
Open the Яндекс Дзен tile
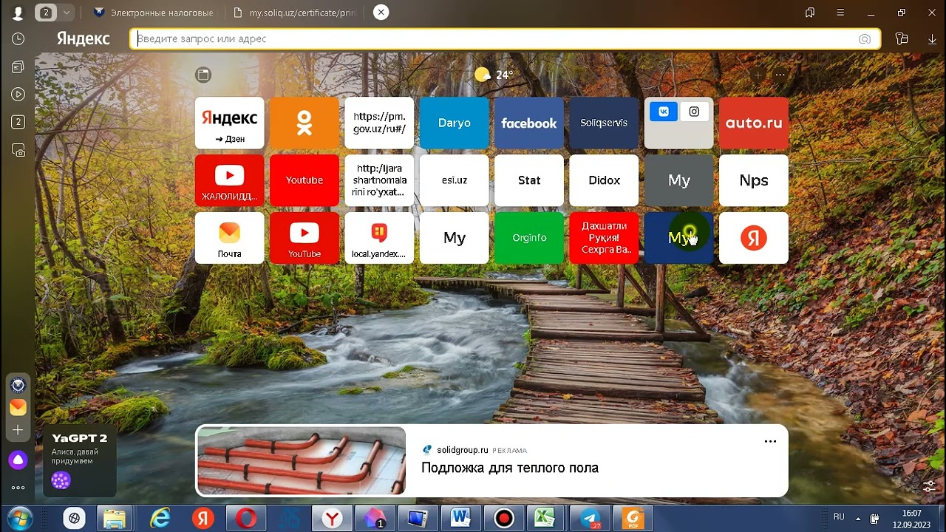click(x=230, y=123)
